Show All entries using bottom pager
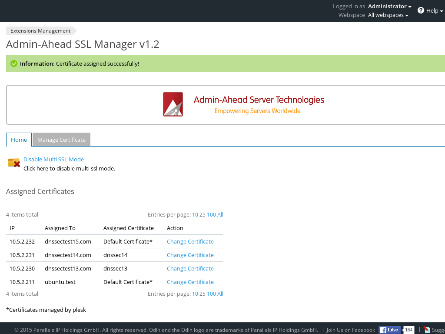Screen dimensions: 445x334 [x=220, y=294]
